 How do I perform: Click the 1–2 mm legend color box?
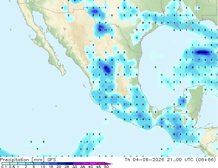click(22, 164)
